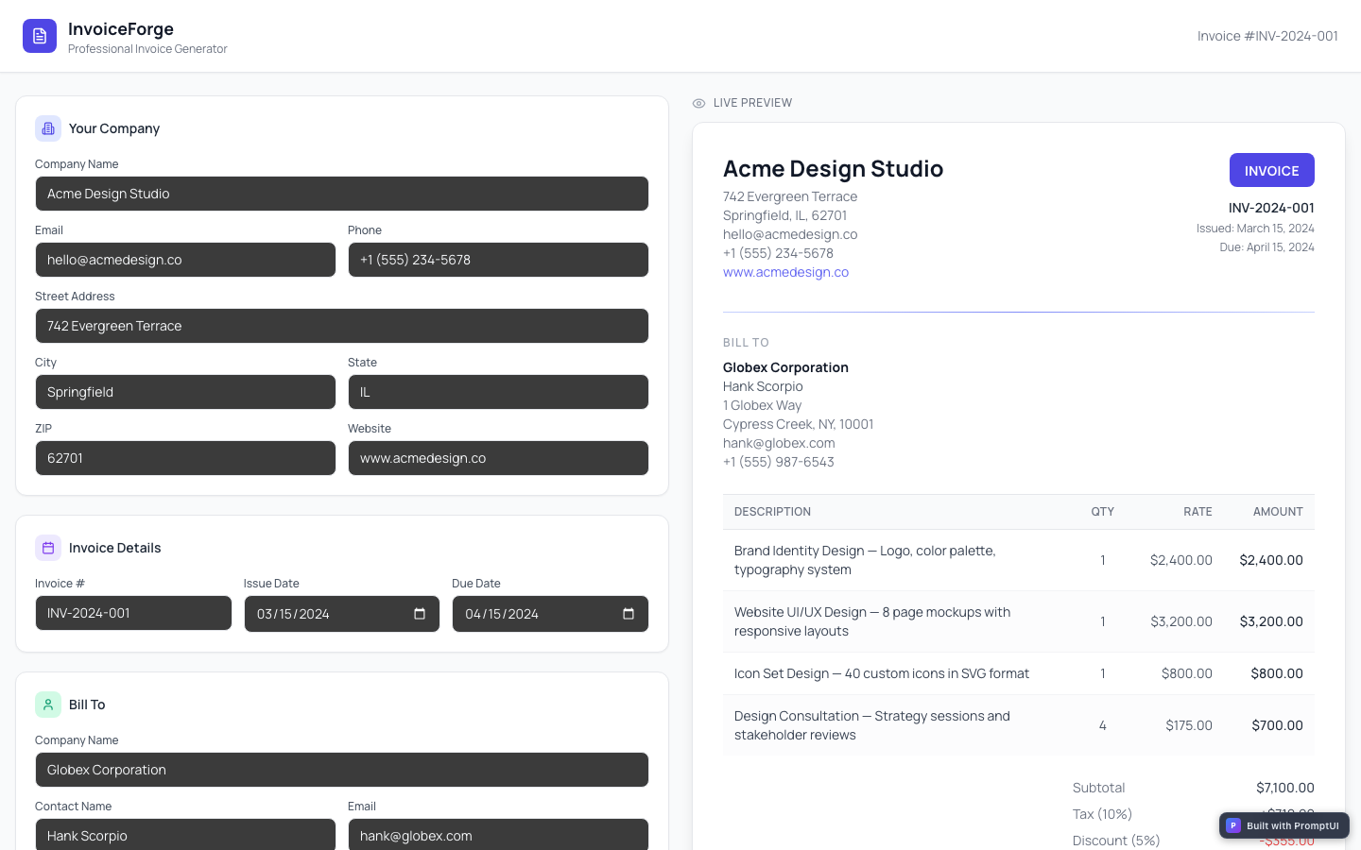Edit the 742 Evergreen Terrace street address field
The height and width of the screenshot is (850, 1361).
coord(342,326)
